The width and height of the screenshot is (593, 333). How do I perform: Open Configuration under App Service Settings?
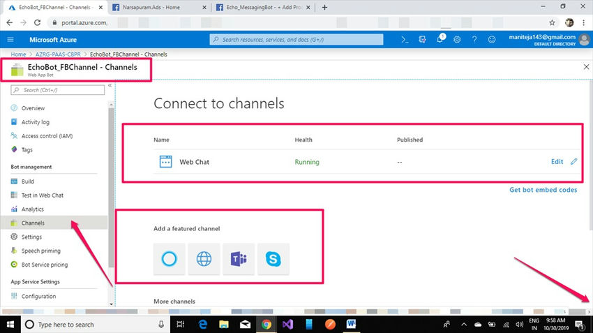pyautogui.click(x=38, y=296)
